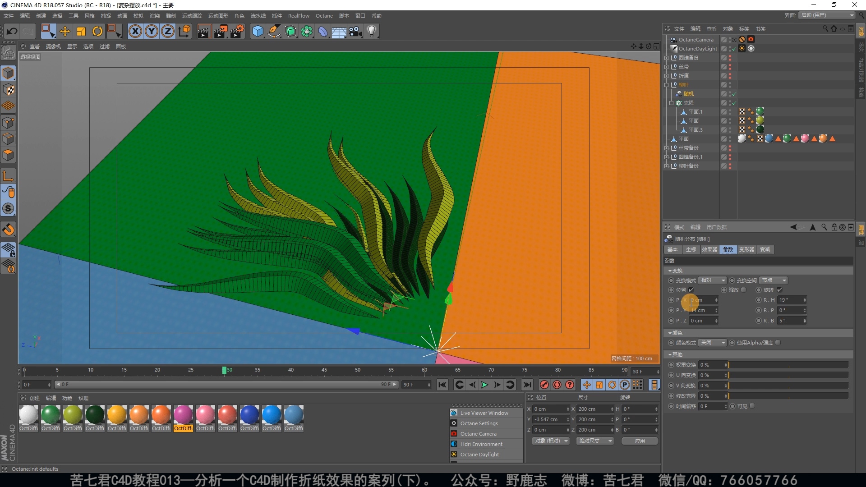Click the render to picture viewer icon

point(221,31)
